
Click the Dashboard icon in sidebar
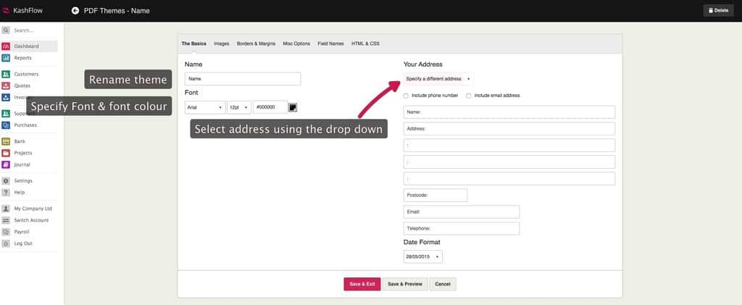(x=6, y=46)
